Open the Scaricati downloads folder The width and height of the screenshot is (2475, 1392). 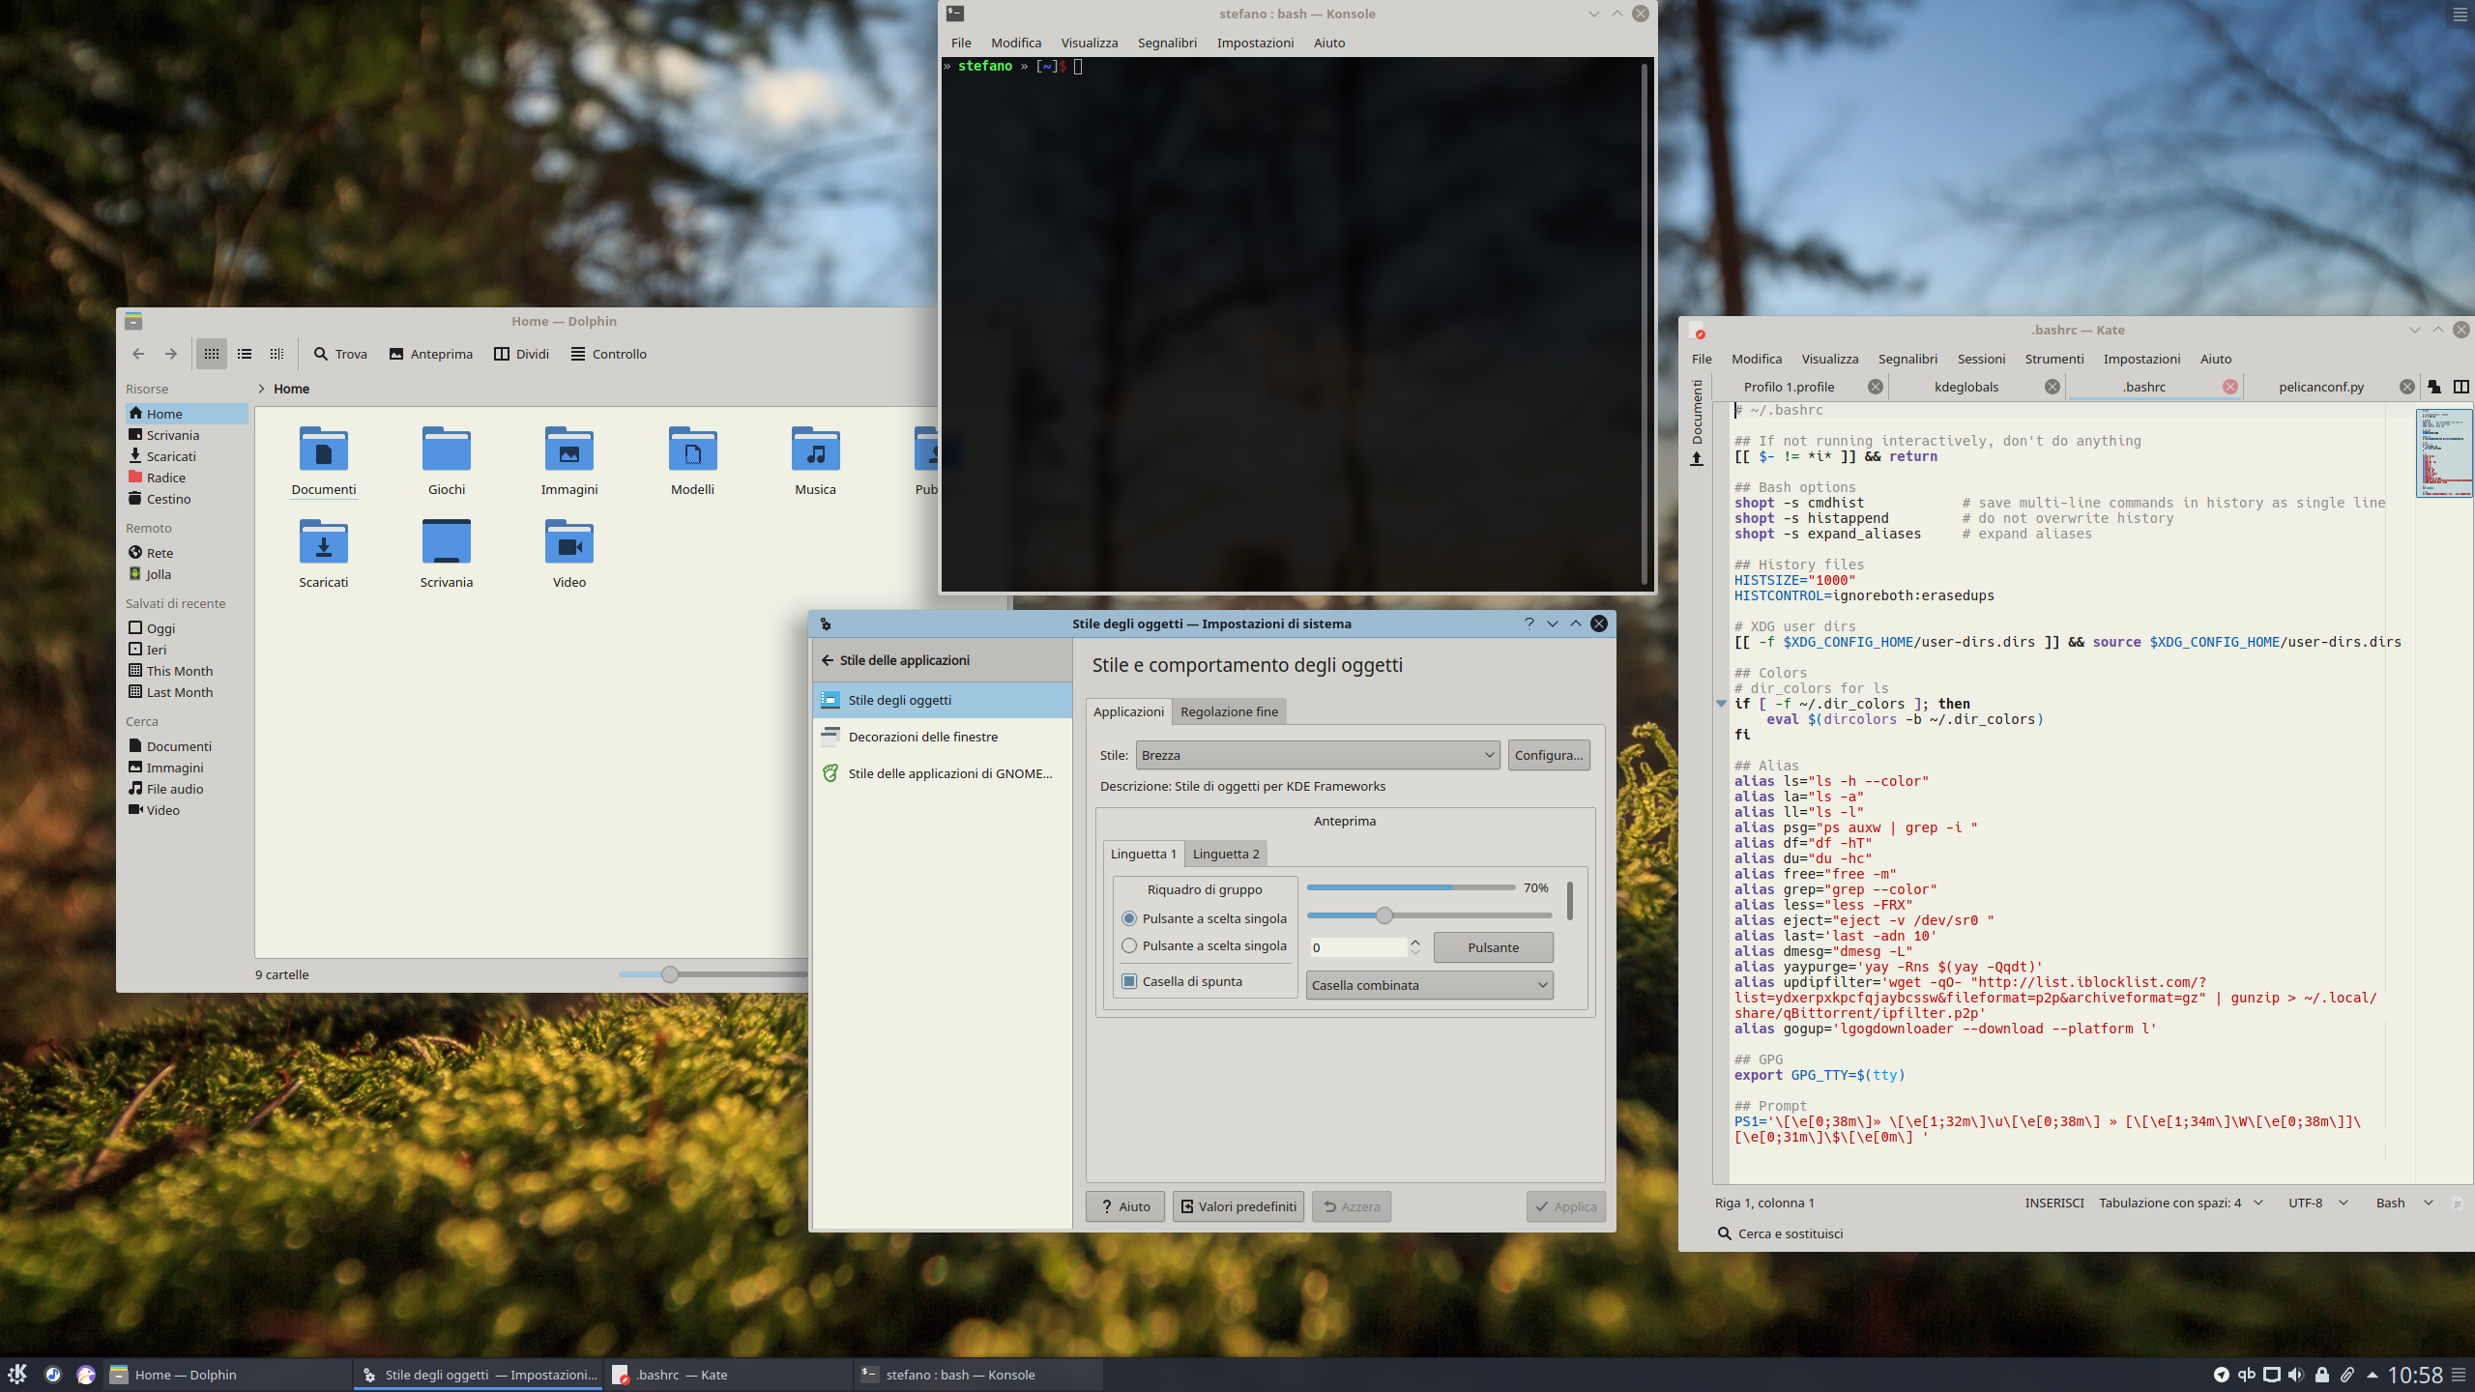[324, 553]
